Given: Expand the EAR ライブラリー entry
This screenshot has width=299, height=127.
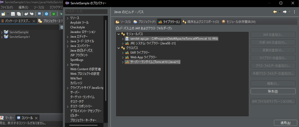Looking at the screenshot, I should [123, 53].
